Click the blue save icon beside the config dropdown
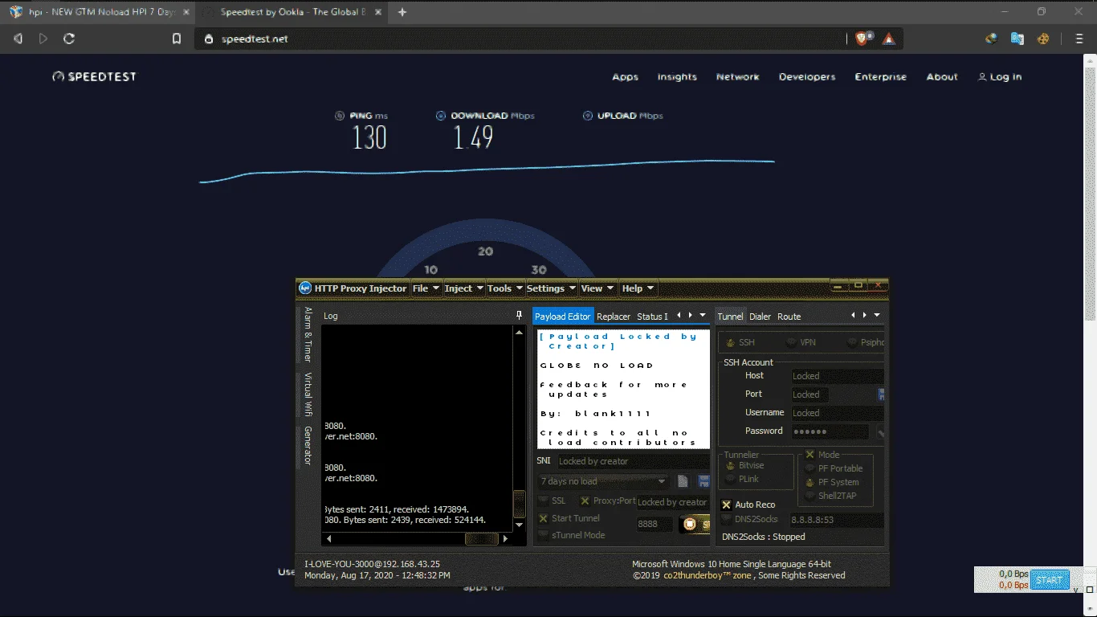 703,481
